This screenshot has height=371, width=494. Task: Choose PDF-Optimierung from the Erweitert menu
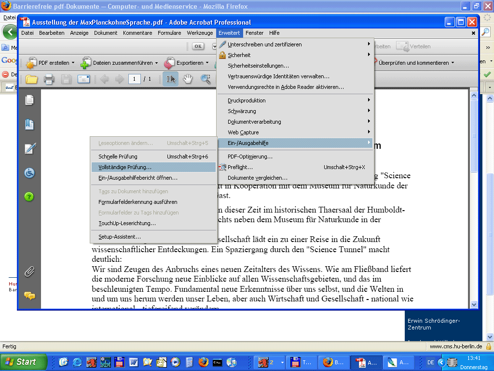[250, 157]
